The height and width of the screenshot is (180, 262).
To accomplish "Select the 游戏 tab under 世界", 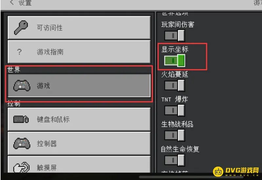I will click(x=79, y=85).
